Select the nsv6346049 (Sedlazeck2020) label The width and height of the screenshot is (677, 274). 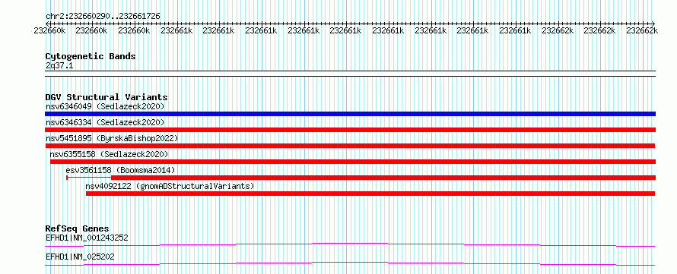[105, 106]
